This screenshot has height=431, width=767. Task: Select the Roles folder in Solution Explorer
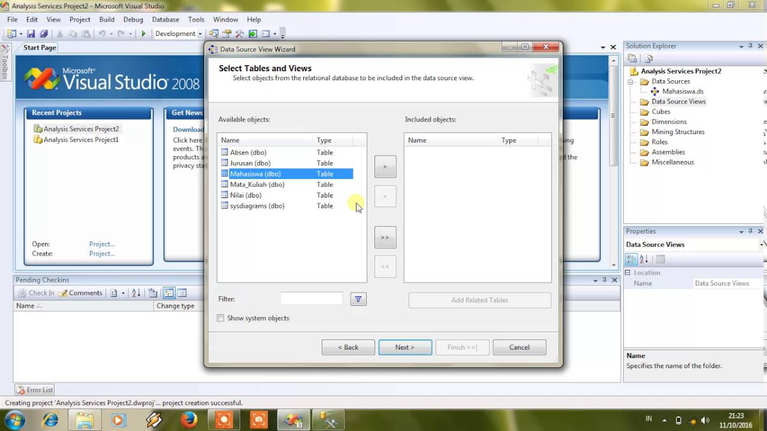click(x=659, y=142)
